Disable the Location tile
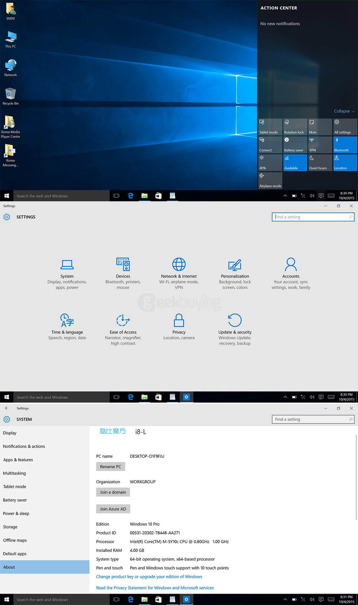The width and height of the screenshot is (358, 605). point(345,163)
